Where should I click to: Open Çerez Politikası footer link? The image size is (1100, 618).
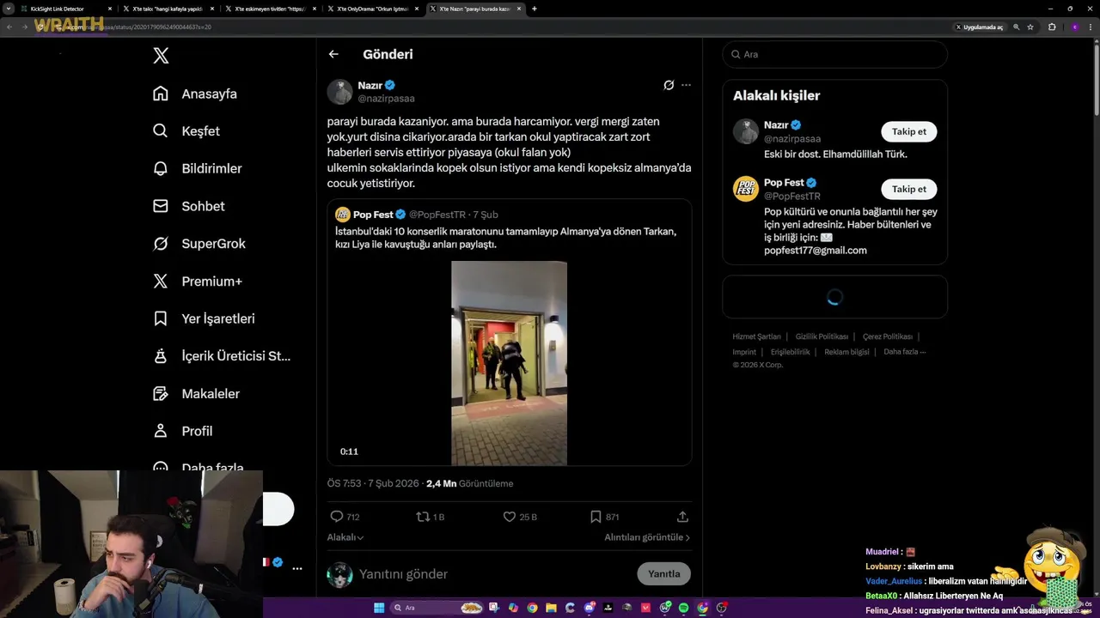[888, 336]
